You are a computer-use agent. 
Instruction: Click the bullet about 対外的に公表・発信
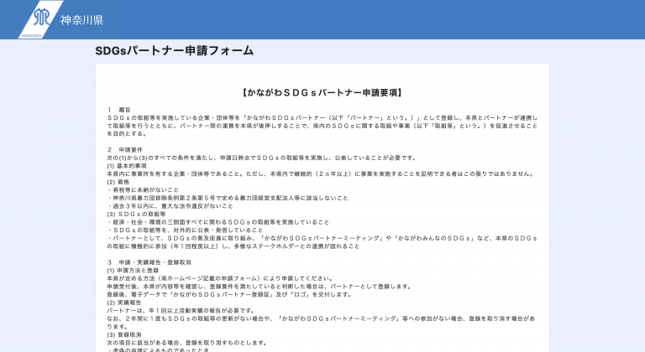[x=183, y=230]
